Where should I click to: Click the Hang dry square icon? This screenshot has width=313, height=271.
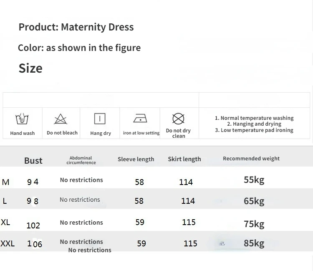[x=100, y=119]
